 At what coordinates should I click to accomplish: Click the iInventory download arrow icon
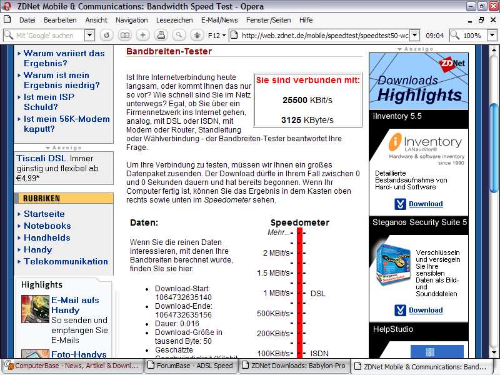tap(400, 204)
